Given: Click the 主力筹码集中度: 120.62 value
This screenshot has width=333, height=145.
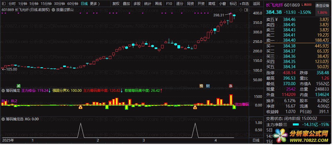Looking at the screenshot, I should tap(102, 91).
